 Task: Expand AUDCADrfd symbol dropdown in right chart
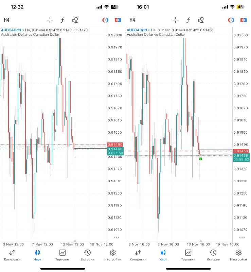[148, 30]
